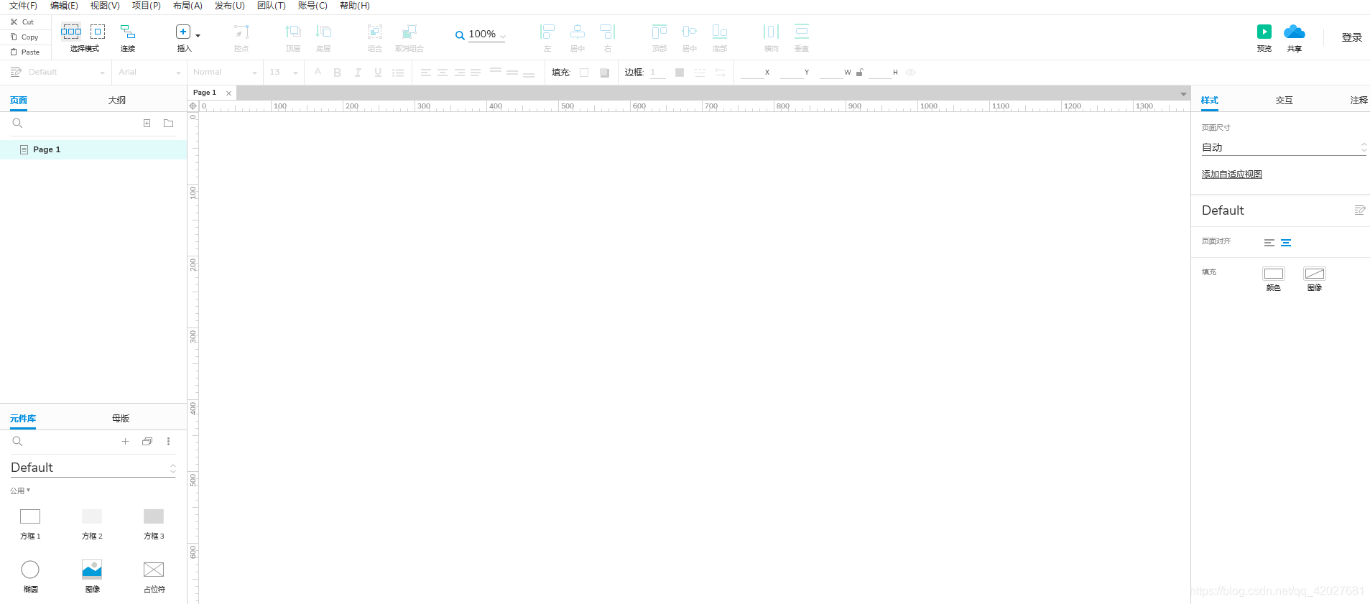Align top using the 顶部 icon
1370x604 pixels.
click(659, 32)
